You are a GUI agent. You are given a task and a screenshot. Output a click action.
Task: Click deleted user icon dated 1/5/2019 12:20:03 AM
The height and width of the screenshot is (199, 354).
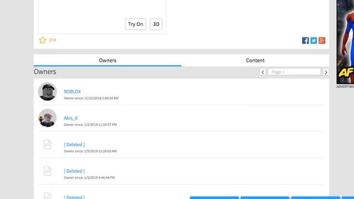pyautogui.click(x=48, y=145)
